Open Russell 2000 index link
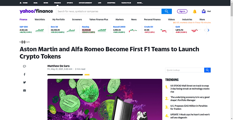Image resolution: width=233 pixels, height=120 pixels. coord(119,27)
